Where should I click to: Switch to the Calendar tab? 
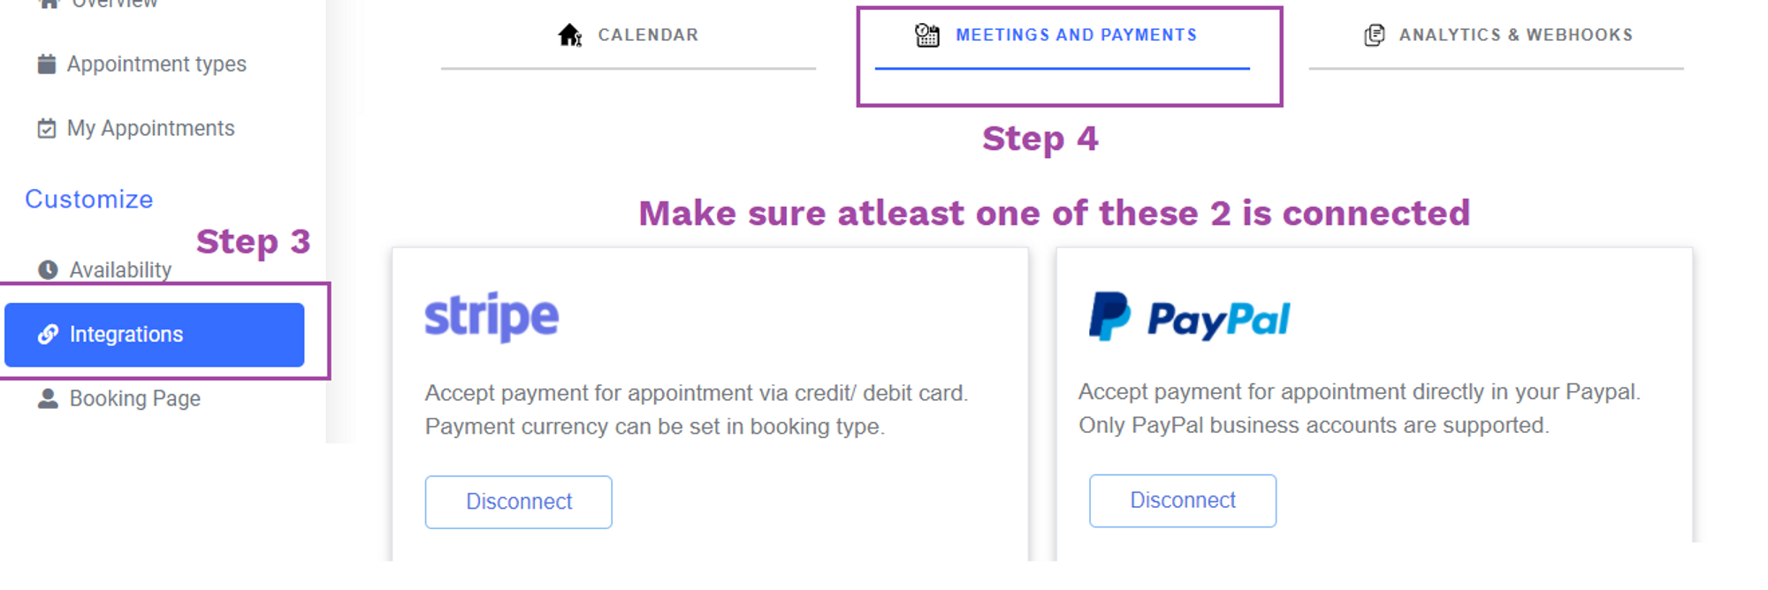click(x=629, y=35)
